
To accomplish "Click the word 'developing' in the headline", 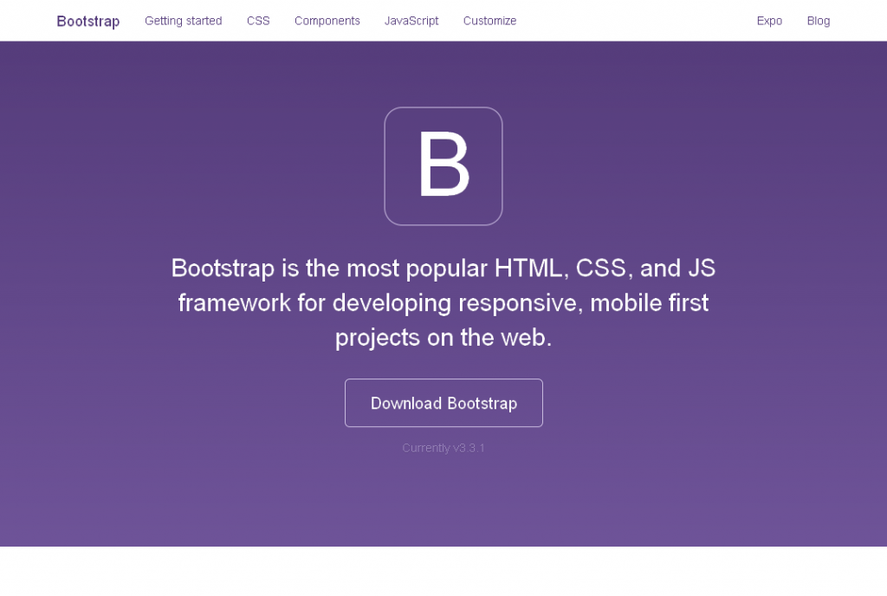I will pos(392,303).
